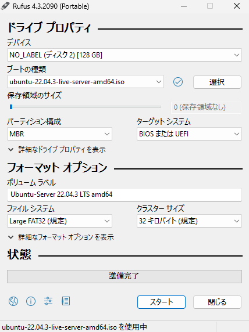This screenshot has width=249, height=332.
Task: Open application settings sliders icon
Action: click(x=48, y=301)
